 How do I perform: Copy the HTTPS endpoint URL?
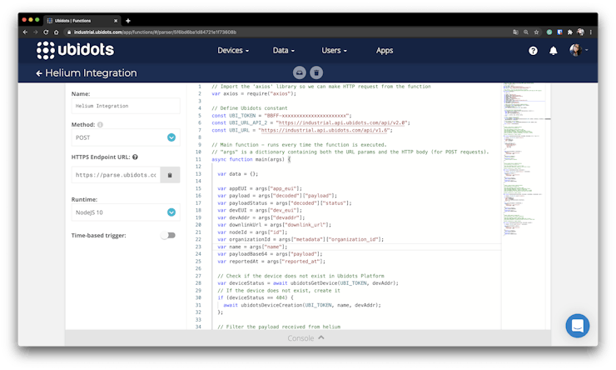tap(170, 175)
